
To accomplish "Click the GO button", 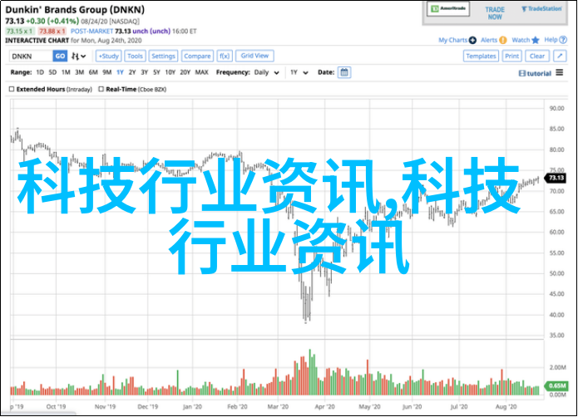I will (60, 56).
